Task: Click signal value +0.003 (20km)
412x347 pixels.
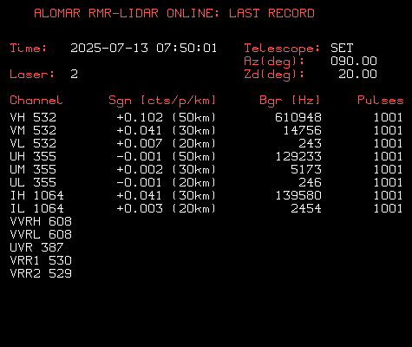Action: [167, 208]
